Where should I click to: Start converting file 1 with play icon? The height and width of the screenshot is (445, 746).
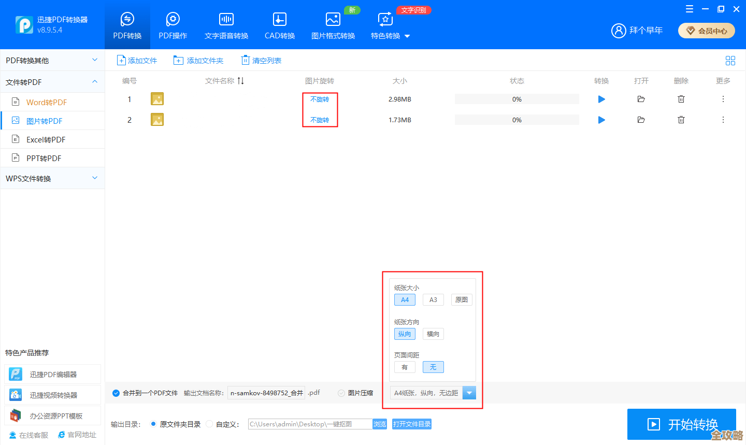601,99
